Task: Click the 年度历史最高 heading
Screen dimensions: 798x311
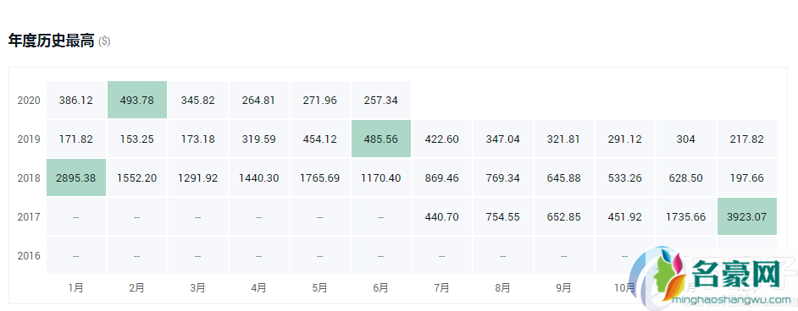Action: pos(52,41)
